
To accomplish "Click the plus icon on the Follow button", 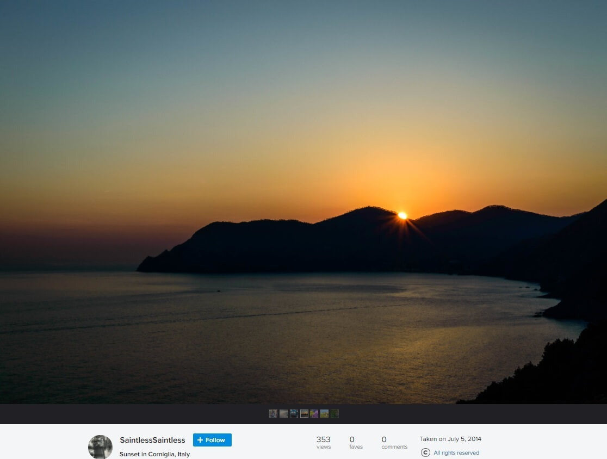I will point(200,440).
